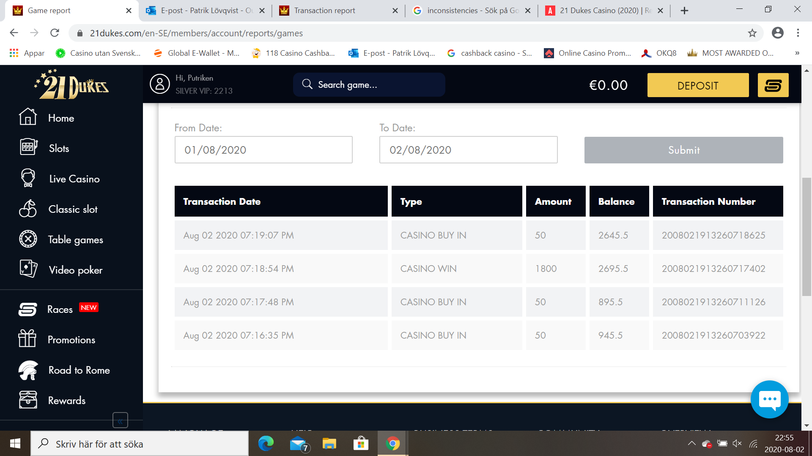The image size is (812, 456).
Task: Open the Live Casino menu link
Action: (x=74, y=179)
